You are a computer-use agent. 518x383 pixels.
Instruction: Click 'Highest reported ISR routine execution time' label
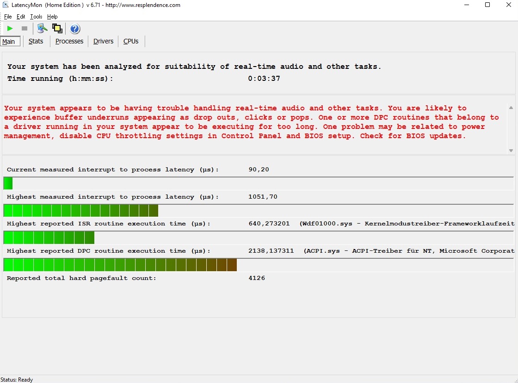[x=108, y=224]
